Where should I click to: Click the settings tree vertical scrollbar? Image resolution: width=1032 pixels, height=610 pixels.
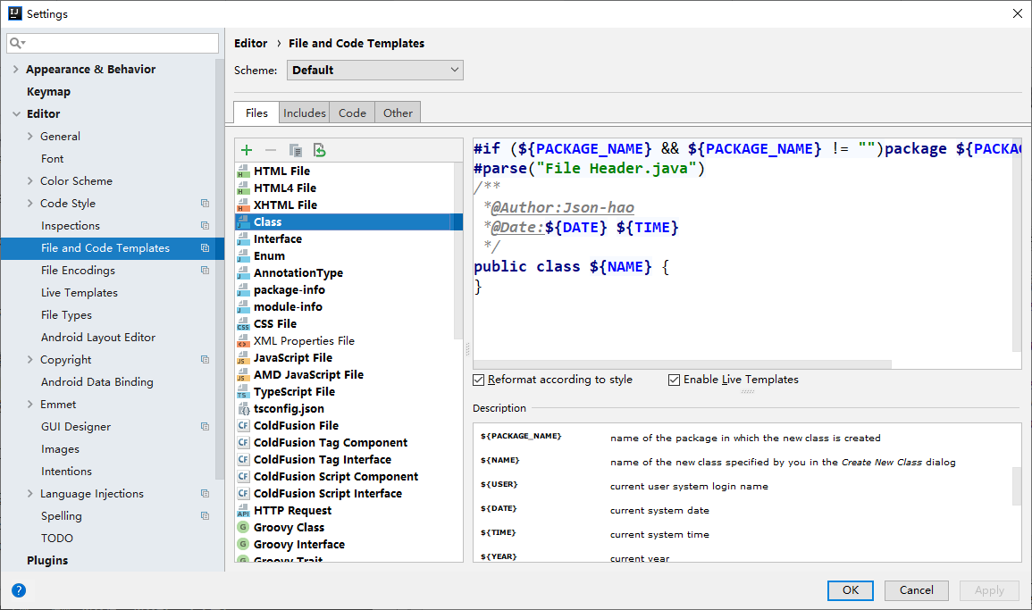tap(220, 270)
